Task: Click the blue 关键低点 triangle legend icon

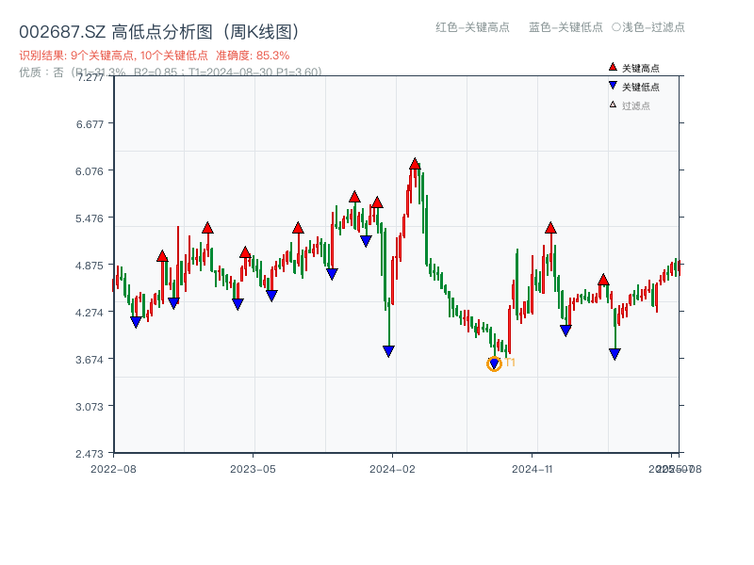Action: tap(613, 86)
